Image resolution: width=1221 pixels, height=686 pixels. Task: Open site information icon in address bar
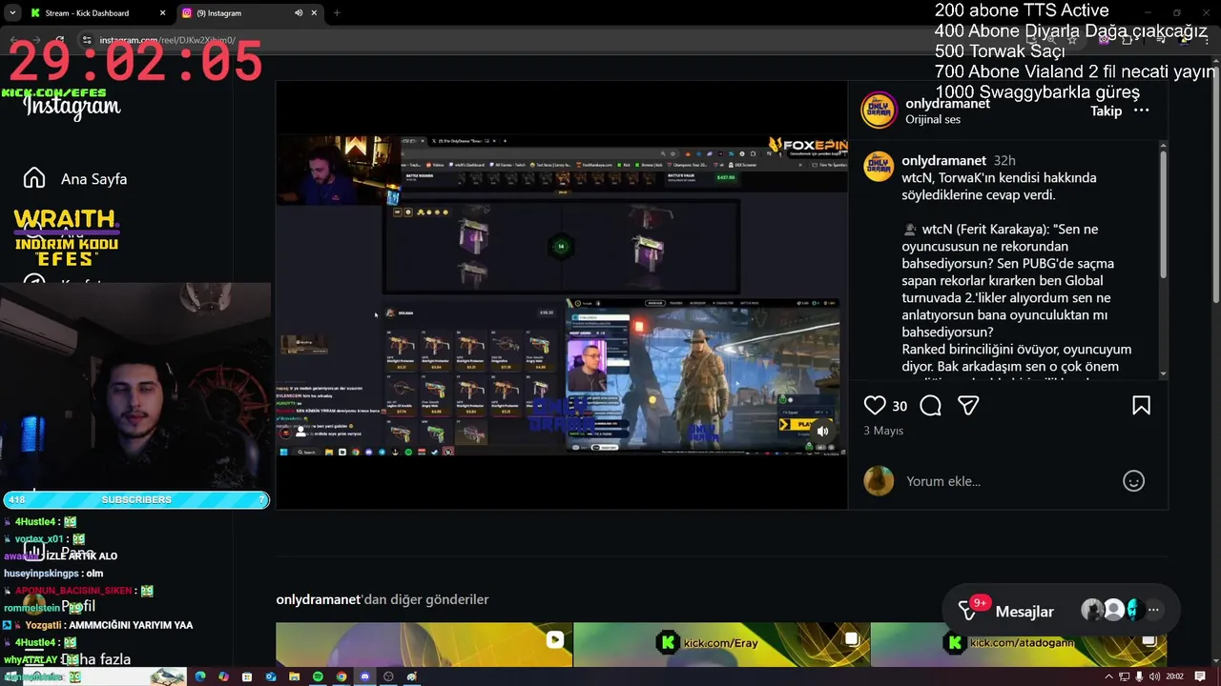(x=87, y=40)
